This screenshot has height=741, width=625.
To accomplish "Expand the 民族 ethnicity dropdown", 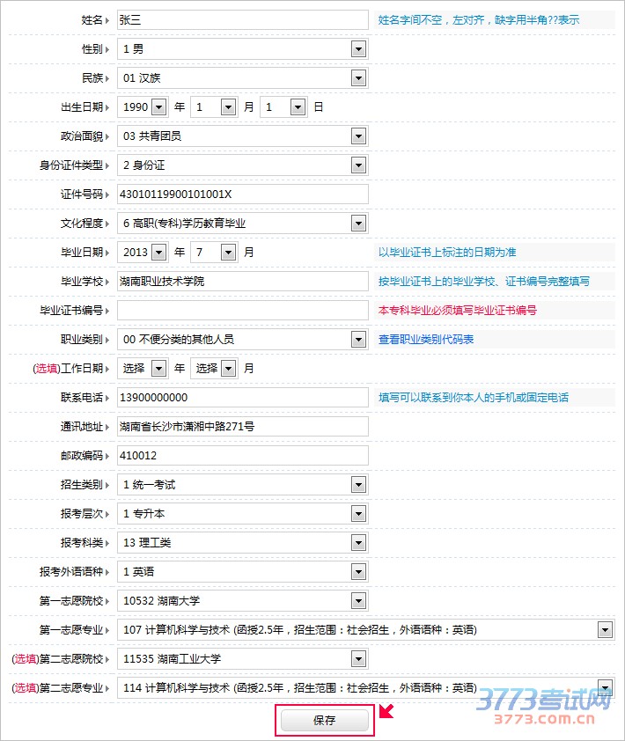I will click(x=242, y=78).
